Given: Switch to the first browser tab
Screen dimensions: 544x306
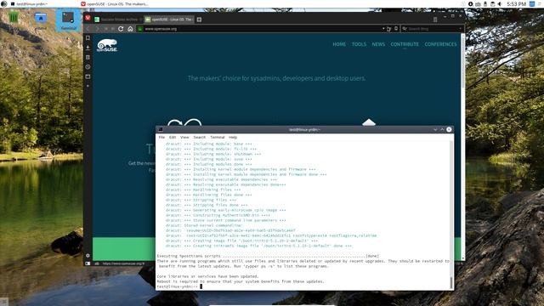Looking at the screenshot, I should (x=117, y=20).
